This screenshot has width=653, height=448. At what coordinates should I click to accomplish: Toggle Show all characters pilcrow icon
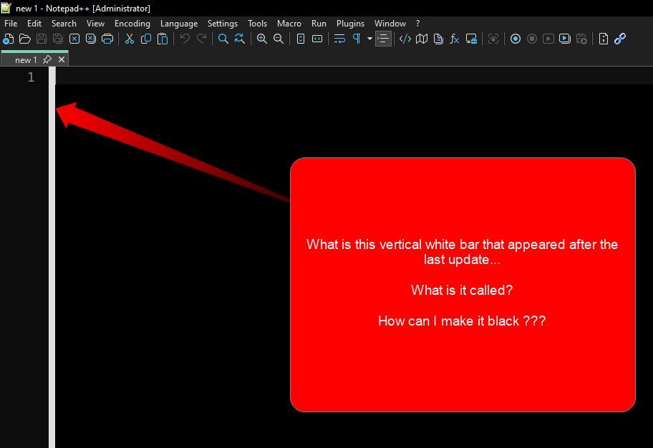(356, 39)
